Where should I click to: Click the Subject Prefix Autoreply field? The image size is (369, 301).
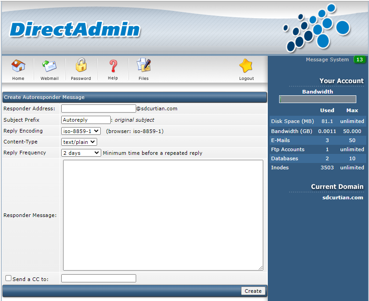[86, 120]
